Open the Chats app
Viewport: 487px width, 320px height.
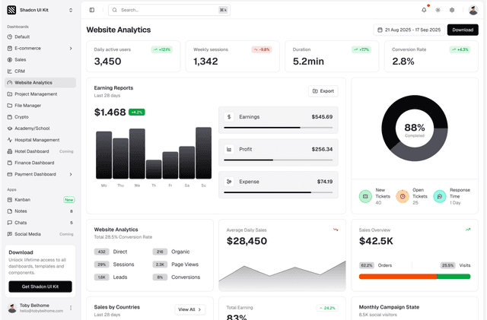tap(40, 223)
